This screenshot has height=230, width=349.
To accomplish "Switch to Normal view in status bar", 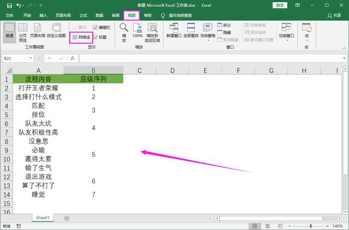I will click(255, 226).
